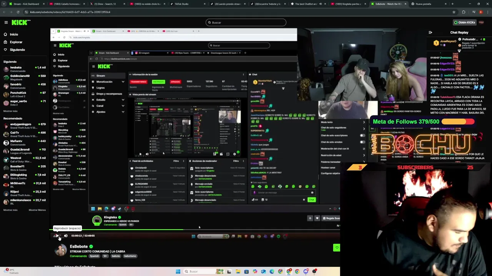Screen dimensions: 492x276
Task: Switch to Drew - Search / X tab
Action: pos(107,4)
